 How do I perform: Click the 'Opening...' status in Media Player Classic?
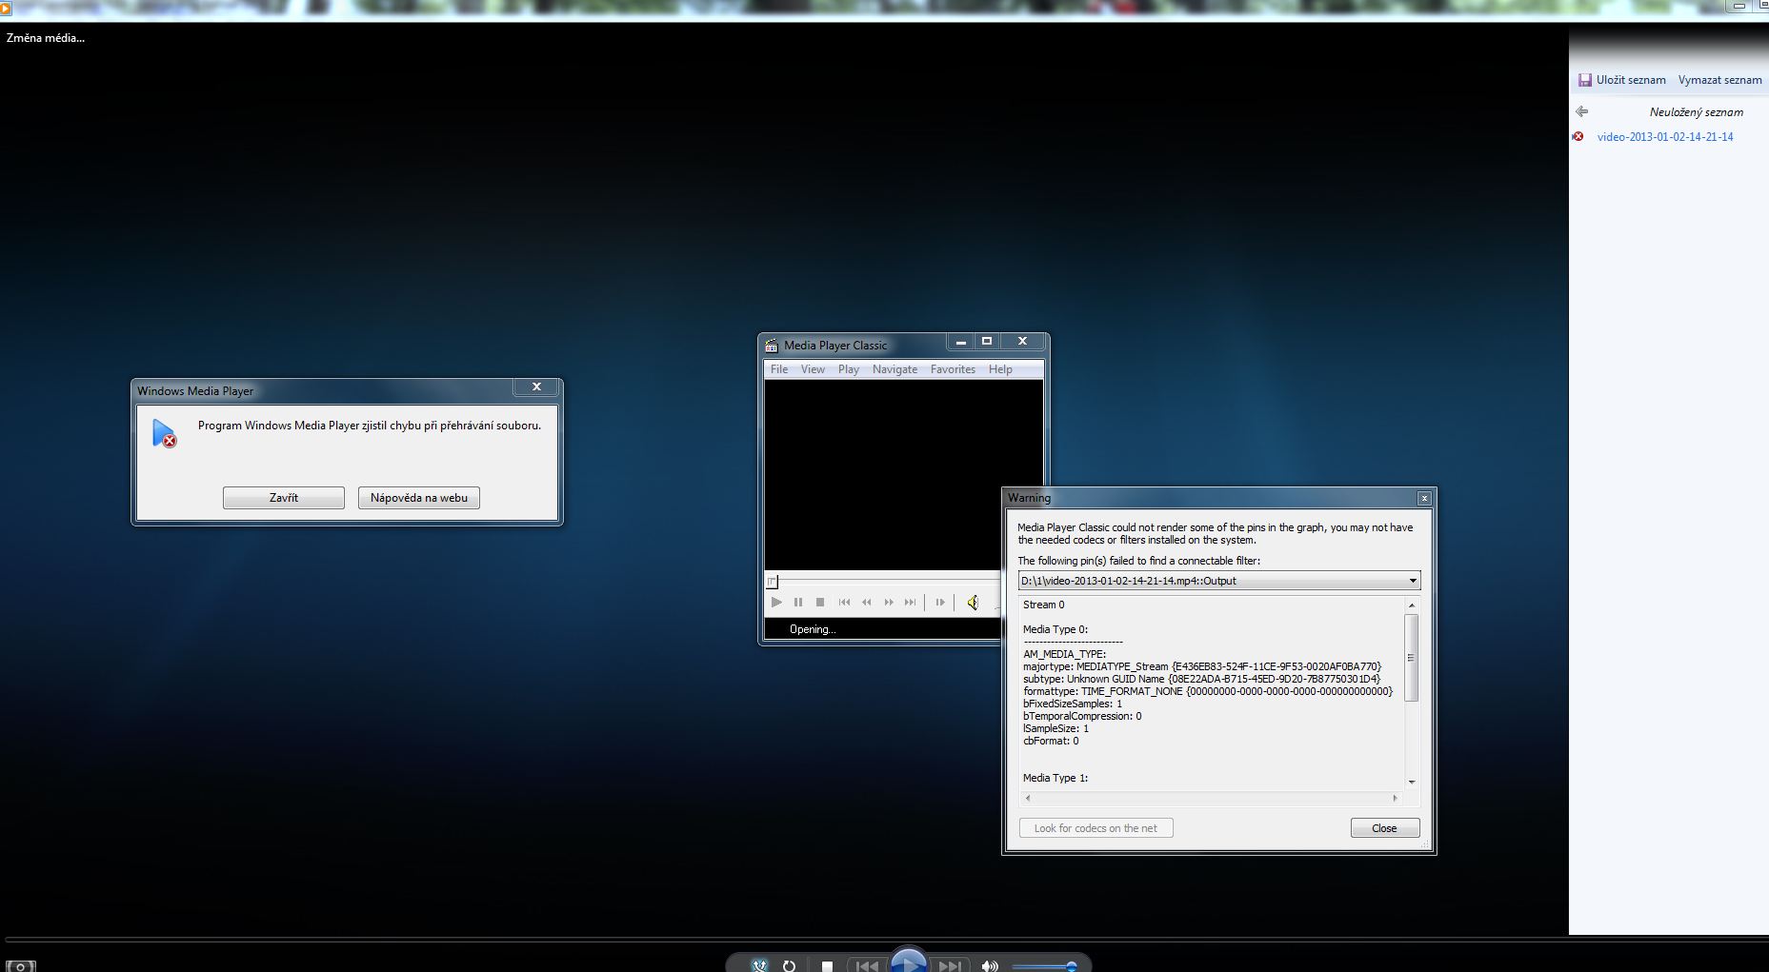813,629
